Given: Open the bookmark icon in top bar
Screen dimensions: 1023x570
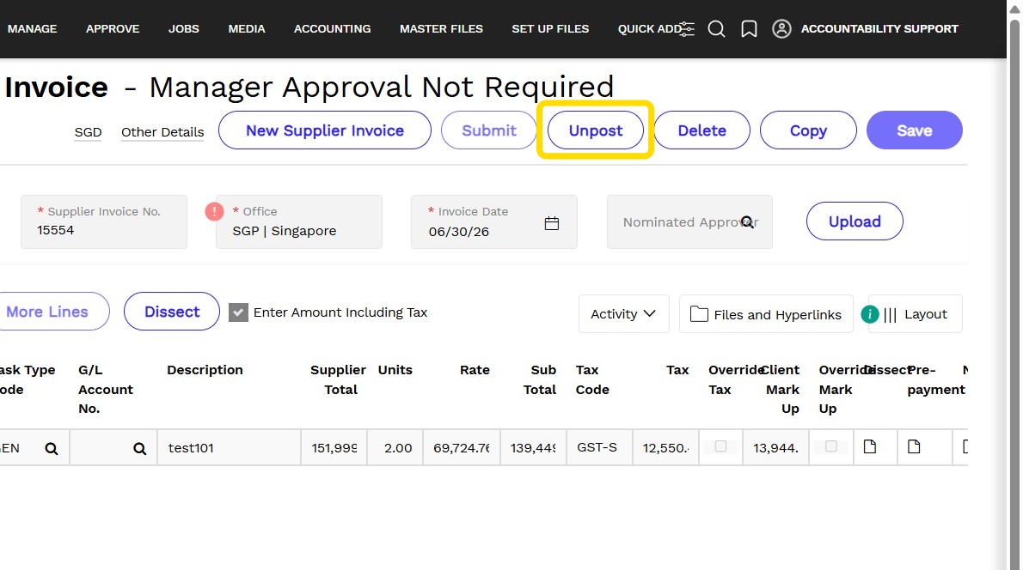Looking at the screenshot, I should click(749, 28).
